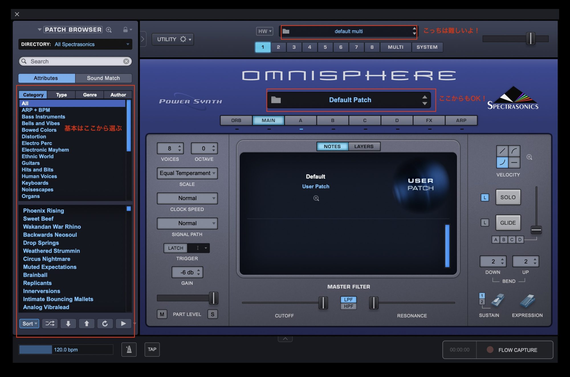This screenshot has width=570, height=377.
Task: Click the metronome icon next to BPM
Action: coord(129,350)
